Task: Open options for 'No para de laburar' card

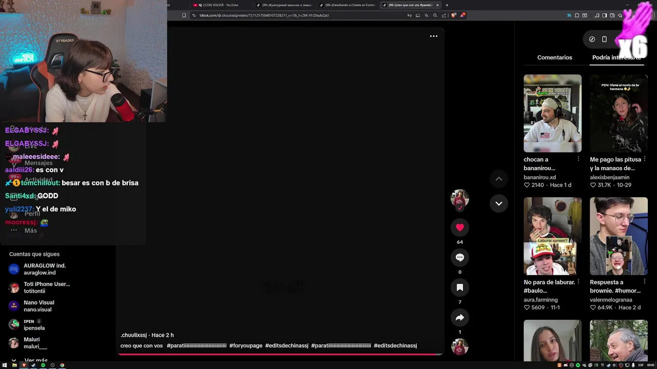Action: tap(578, 282)
